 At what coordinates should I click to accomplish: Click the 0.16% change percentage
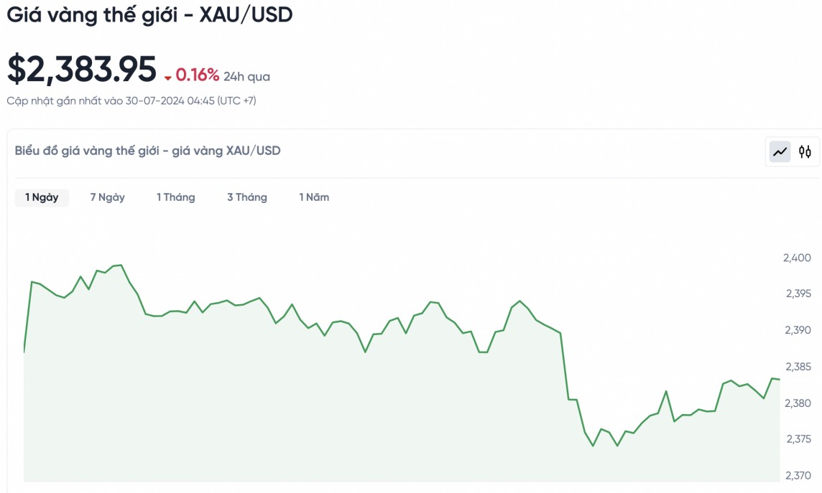click(x=198, y=75)
